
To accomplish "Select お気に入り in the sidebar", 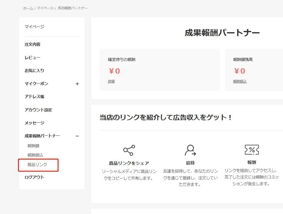I will 34,71.
